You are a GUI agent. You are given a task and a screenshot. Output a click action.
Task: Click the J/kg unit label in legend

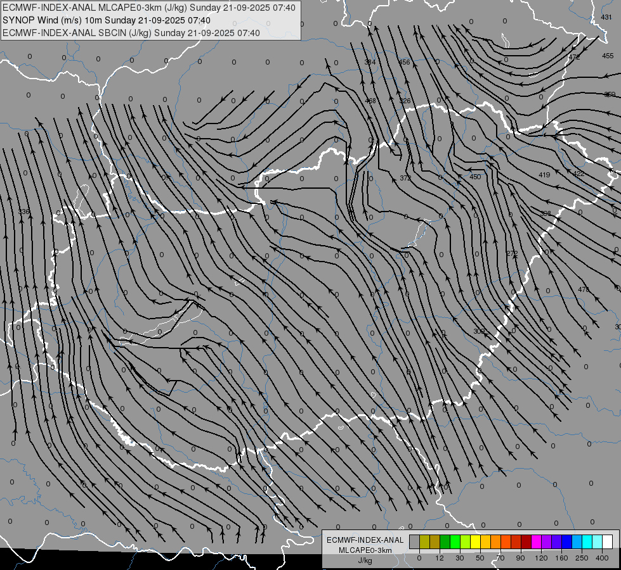[x=365, y=560]
